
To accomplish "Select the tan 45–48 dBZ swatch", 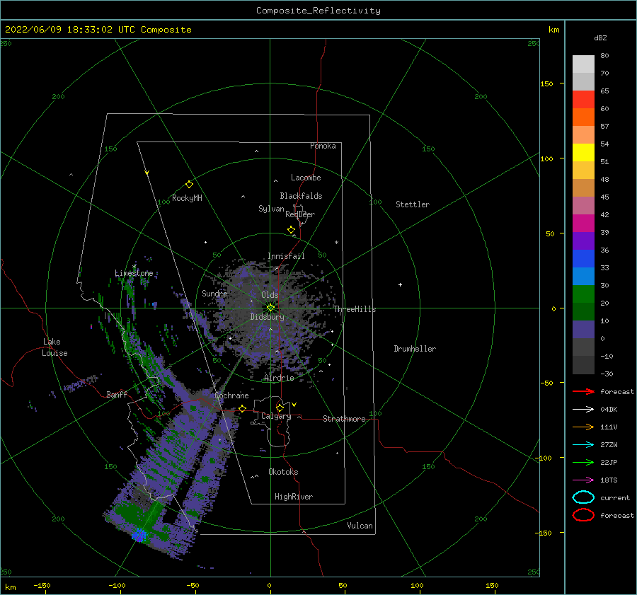I will pyautogui.click(x=583, y=187).
